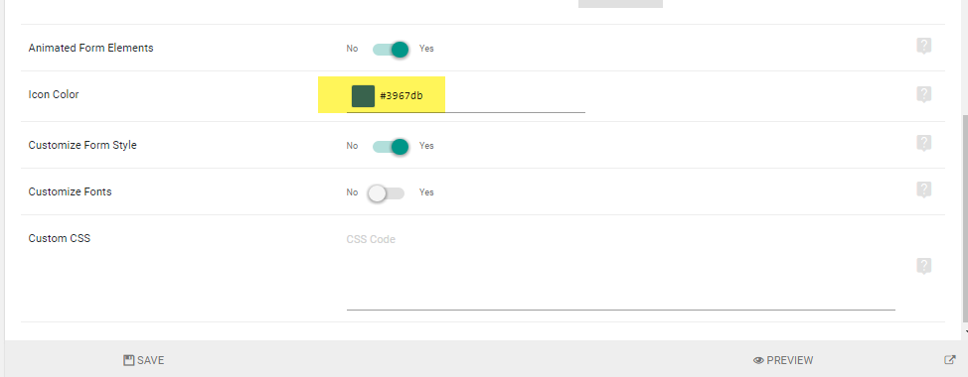This screenshot has width=968, height=377.
Task: Click the PREVIEW button text
Action: (x=789, y=360)
